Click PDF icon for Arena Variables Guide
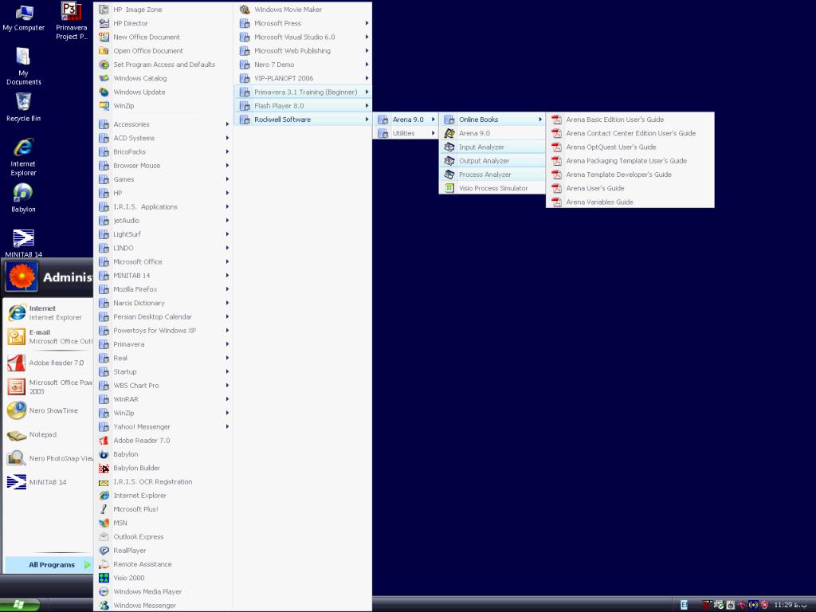The width and height of the screenshot is (816, 612). 556,202
